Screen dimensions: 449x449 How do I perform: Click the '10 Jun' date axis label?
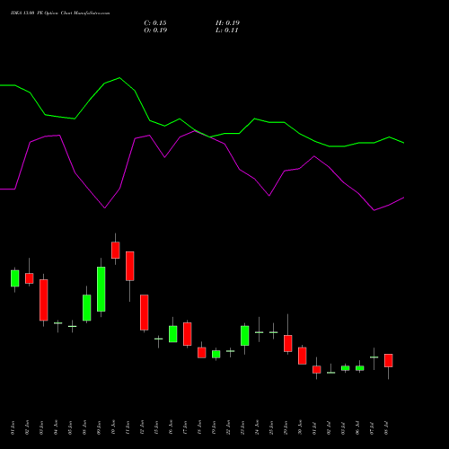pos(113,427)
